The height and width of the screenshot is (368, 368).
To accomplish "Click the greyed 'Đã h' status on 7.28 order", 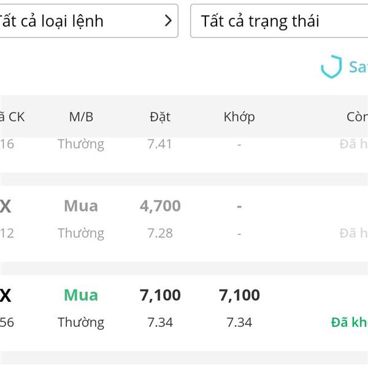I will click(x=354, y=233).
